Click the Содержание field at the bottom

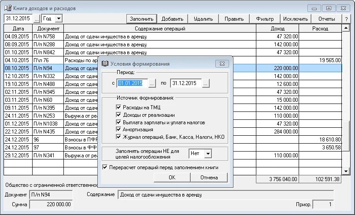tap(226, 195)
